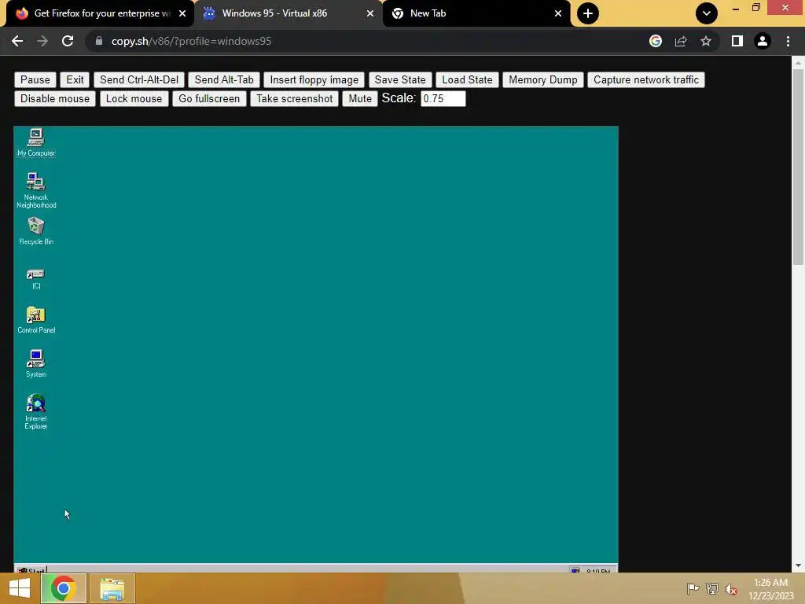Click the Pause button
The image size is (805, 604).
pyautogui.click(x=35, y=79)
